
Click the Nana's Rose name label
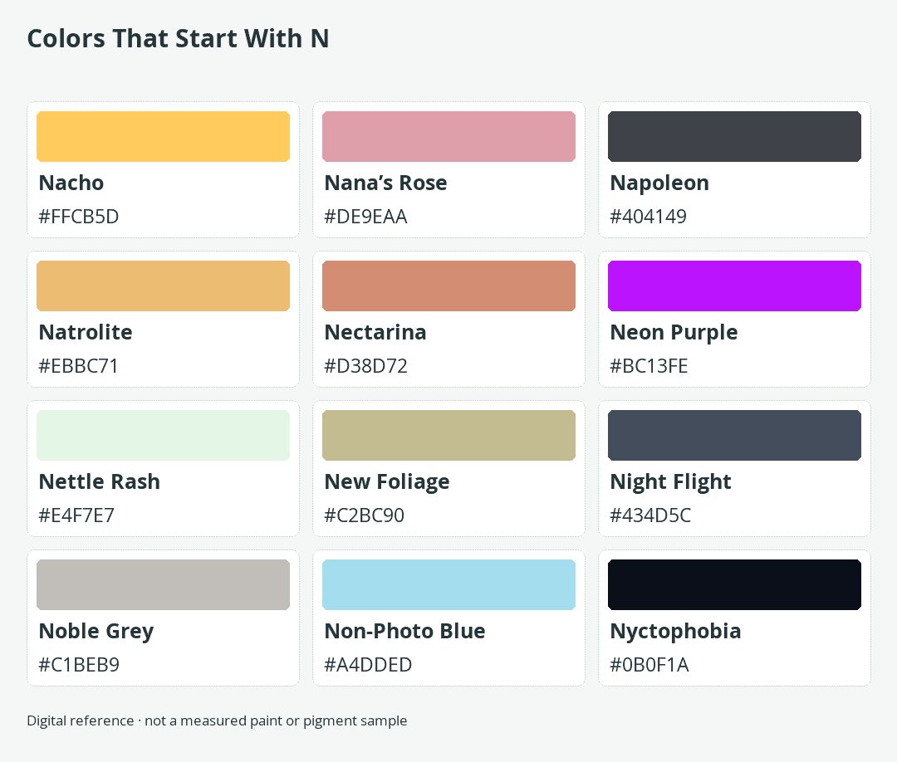tap(385, 183)
